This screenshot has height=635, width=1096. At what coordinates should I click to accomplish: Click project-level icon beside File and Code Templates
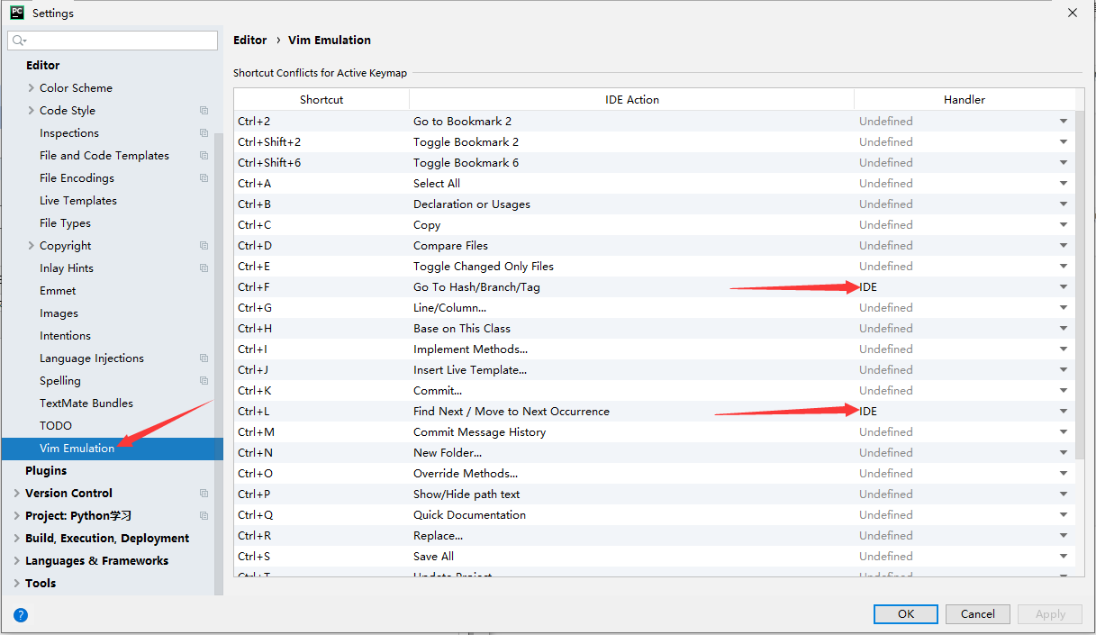point(204,156)
